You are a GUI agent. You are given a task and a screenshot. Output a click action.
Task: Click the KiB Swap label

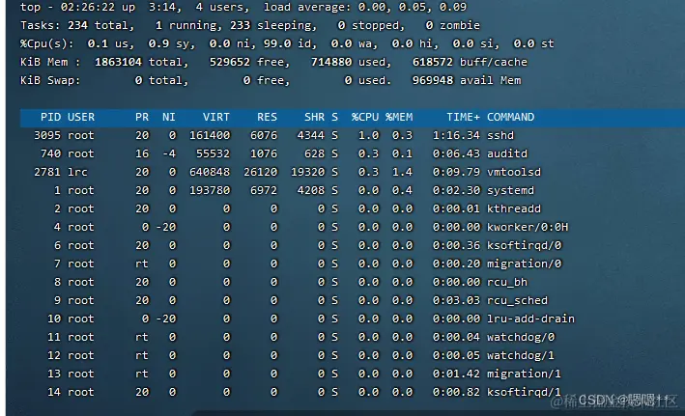tap(50, 80)
